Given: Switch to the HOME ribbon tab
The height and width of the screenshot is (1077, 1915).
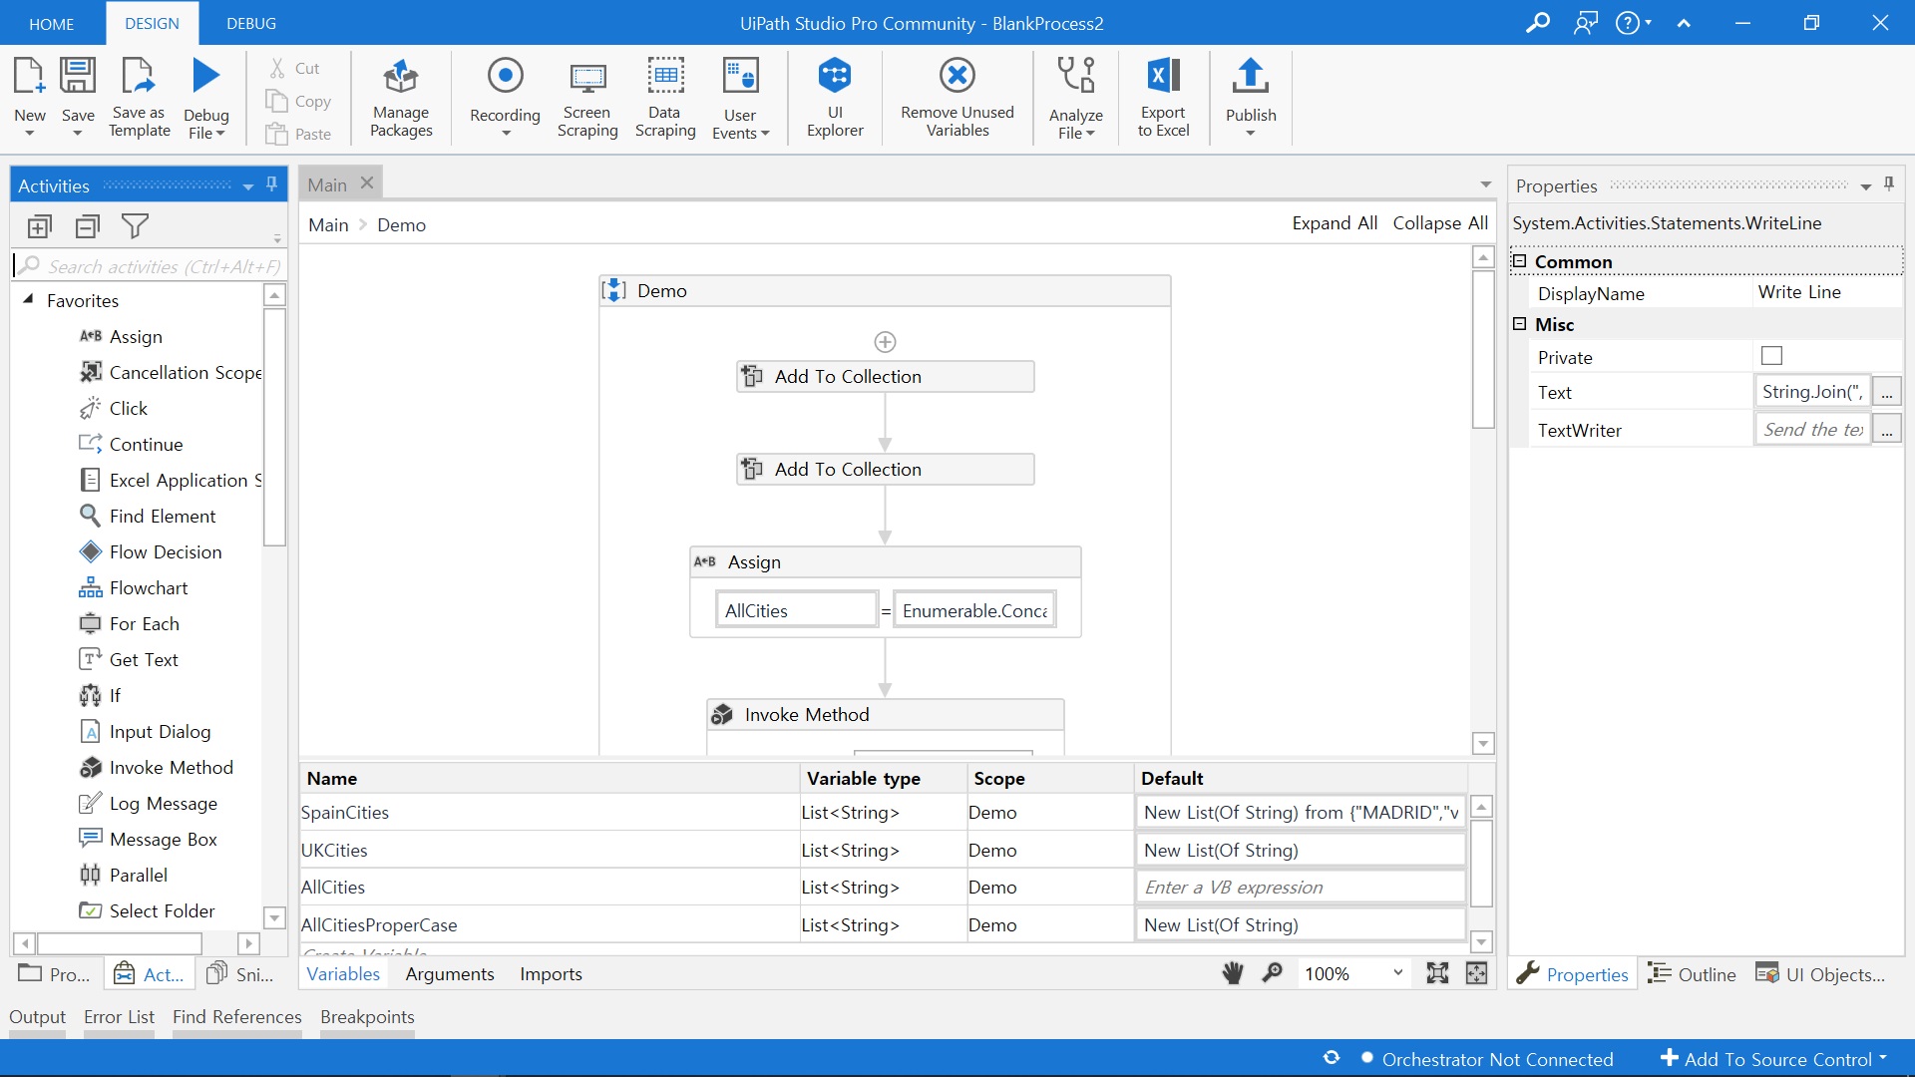Looking at the screenshot, I should [51, 24].
